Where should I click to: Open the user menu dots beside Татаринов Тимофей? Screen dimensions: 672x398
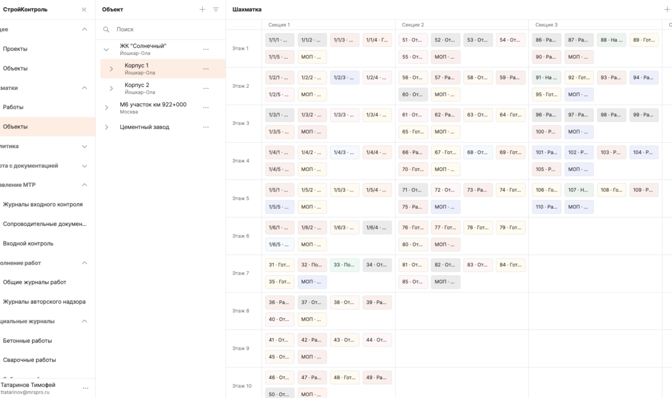click(x=86, y=388)
